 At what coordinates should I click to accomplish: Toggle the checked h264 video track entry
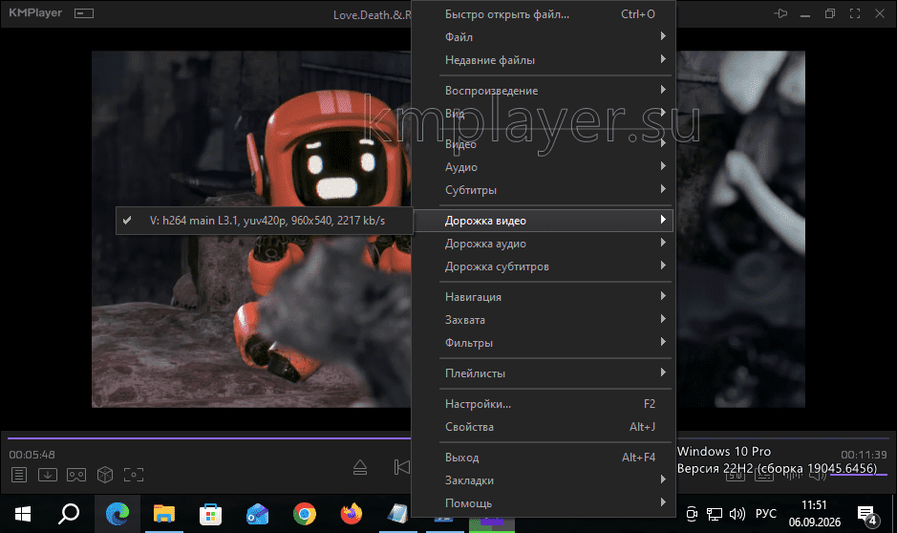264,221
